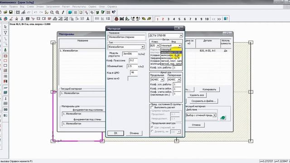Viewport: 290px width, 163px height.
Task: Click Отмена in the Материал dialog
Action: (x=134, y=133)
